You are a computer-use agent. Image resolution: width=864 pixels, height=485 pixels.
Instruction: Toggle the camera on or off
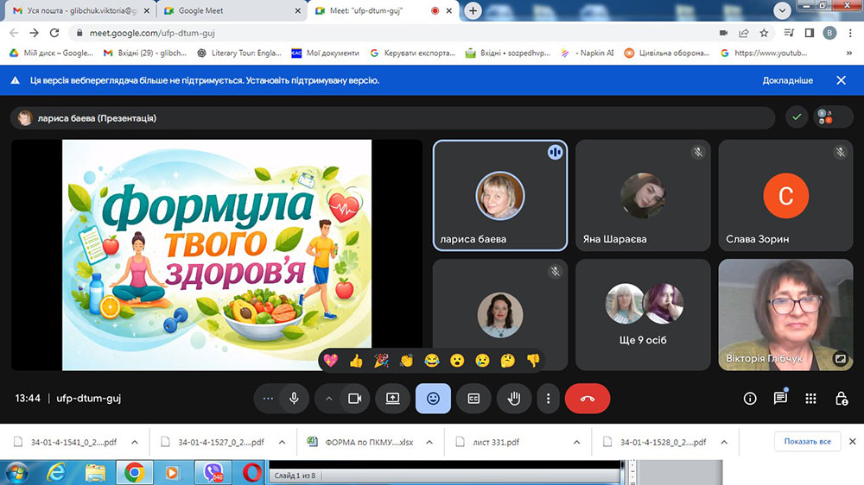353,399
